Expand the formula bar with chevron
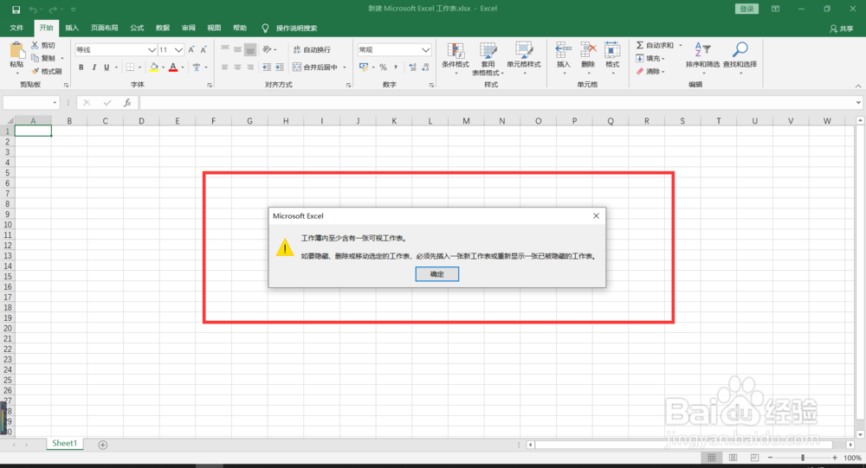866x468 pixels. click(x=858, y=103)
